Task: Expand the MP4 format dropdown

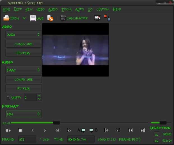Action: click(x=24, y=114)
